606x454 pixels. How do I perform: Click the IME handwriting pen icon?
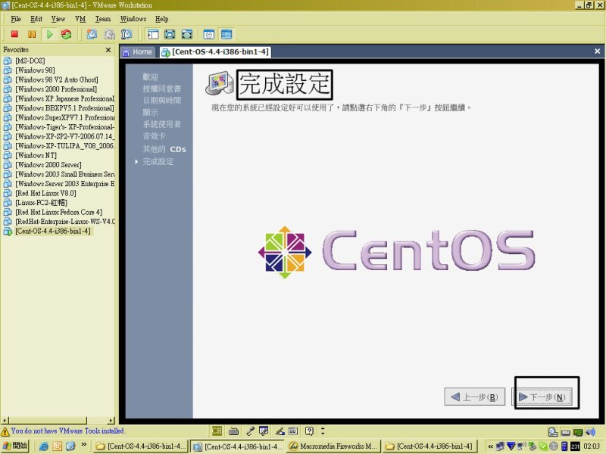tap(280, 431)
